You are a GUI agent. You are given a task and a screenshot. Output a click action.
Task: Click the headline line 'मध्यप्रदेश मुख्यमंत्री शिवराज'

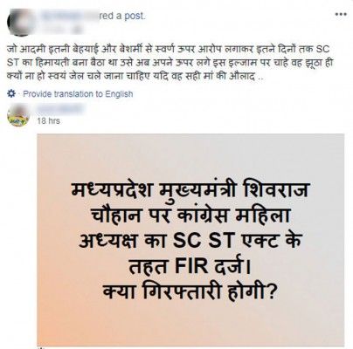[x=190, y=191]
